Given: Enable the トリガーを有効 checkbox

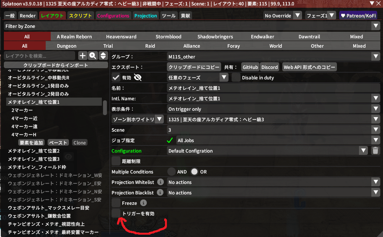Looking at the screenshot, I should coord(116,213).
